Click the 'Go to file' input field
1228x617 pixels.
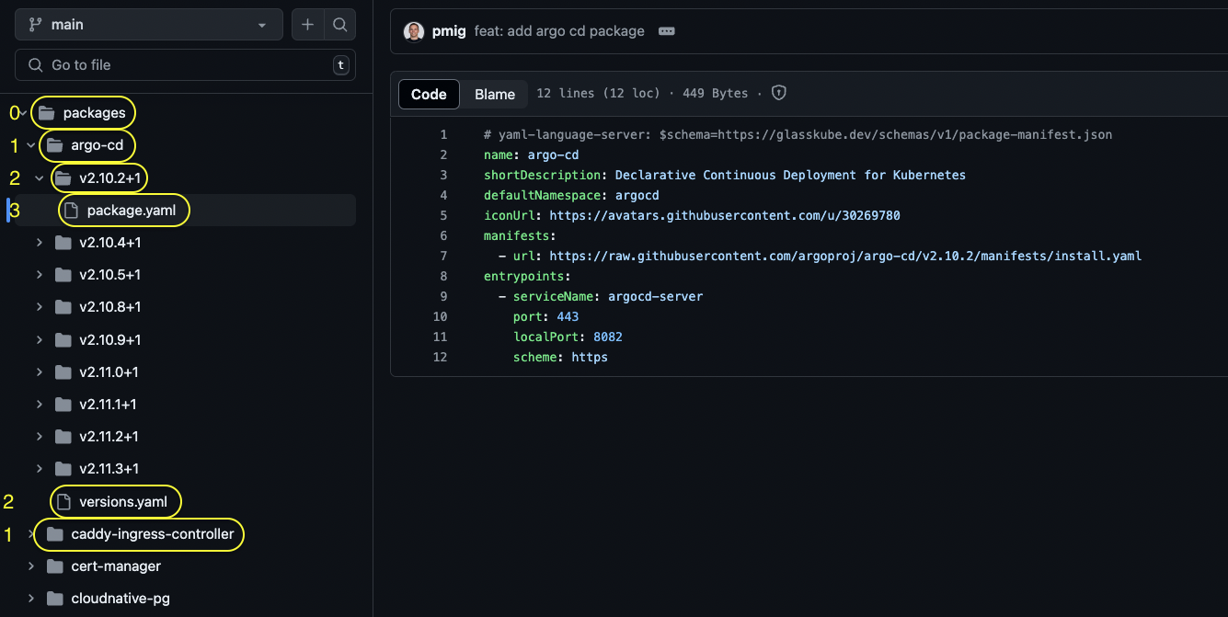tap(184, 65)
